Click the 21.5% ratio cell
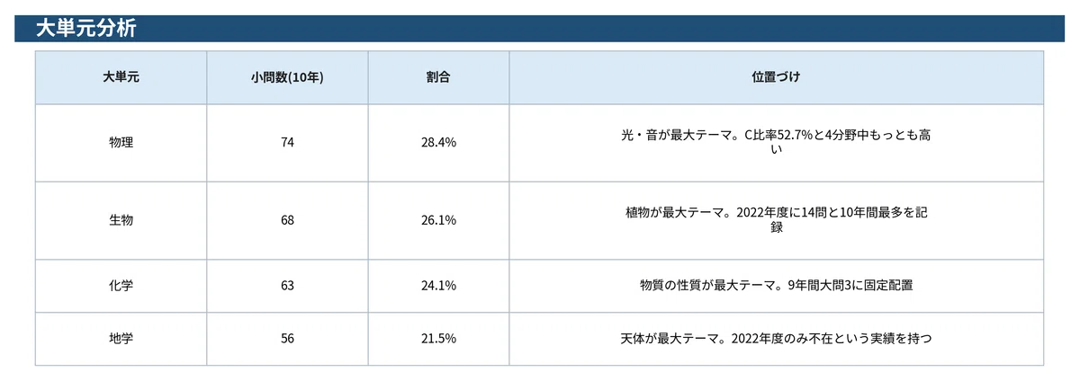This screenshot has width=1080, height=390. coord(438,339)
